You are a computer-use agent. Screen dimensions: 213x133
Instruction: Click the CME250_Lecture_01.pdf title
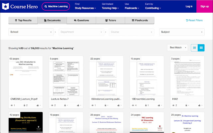(24, 99)
